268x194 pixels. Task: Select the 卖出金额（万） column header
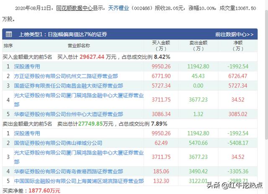198,46
